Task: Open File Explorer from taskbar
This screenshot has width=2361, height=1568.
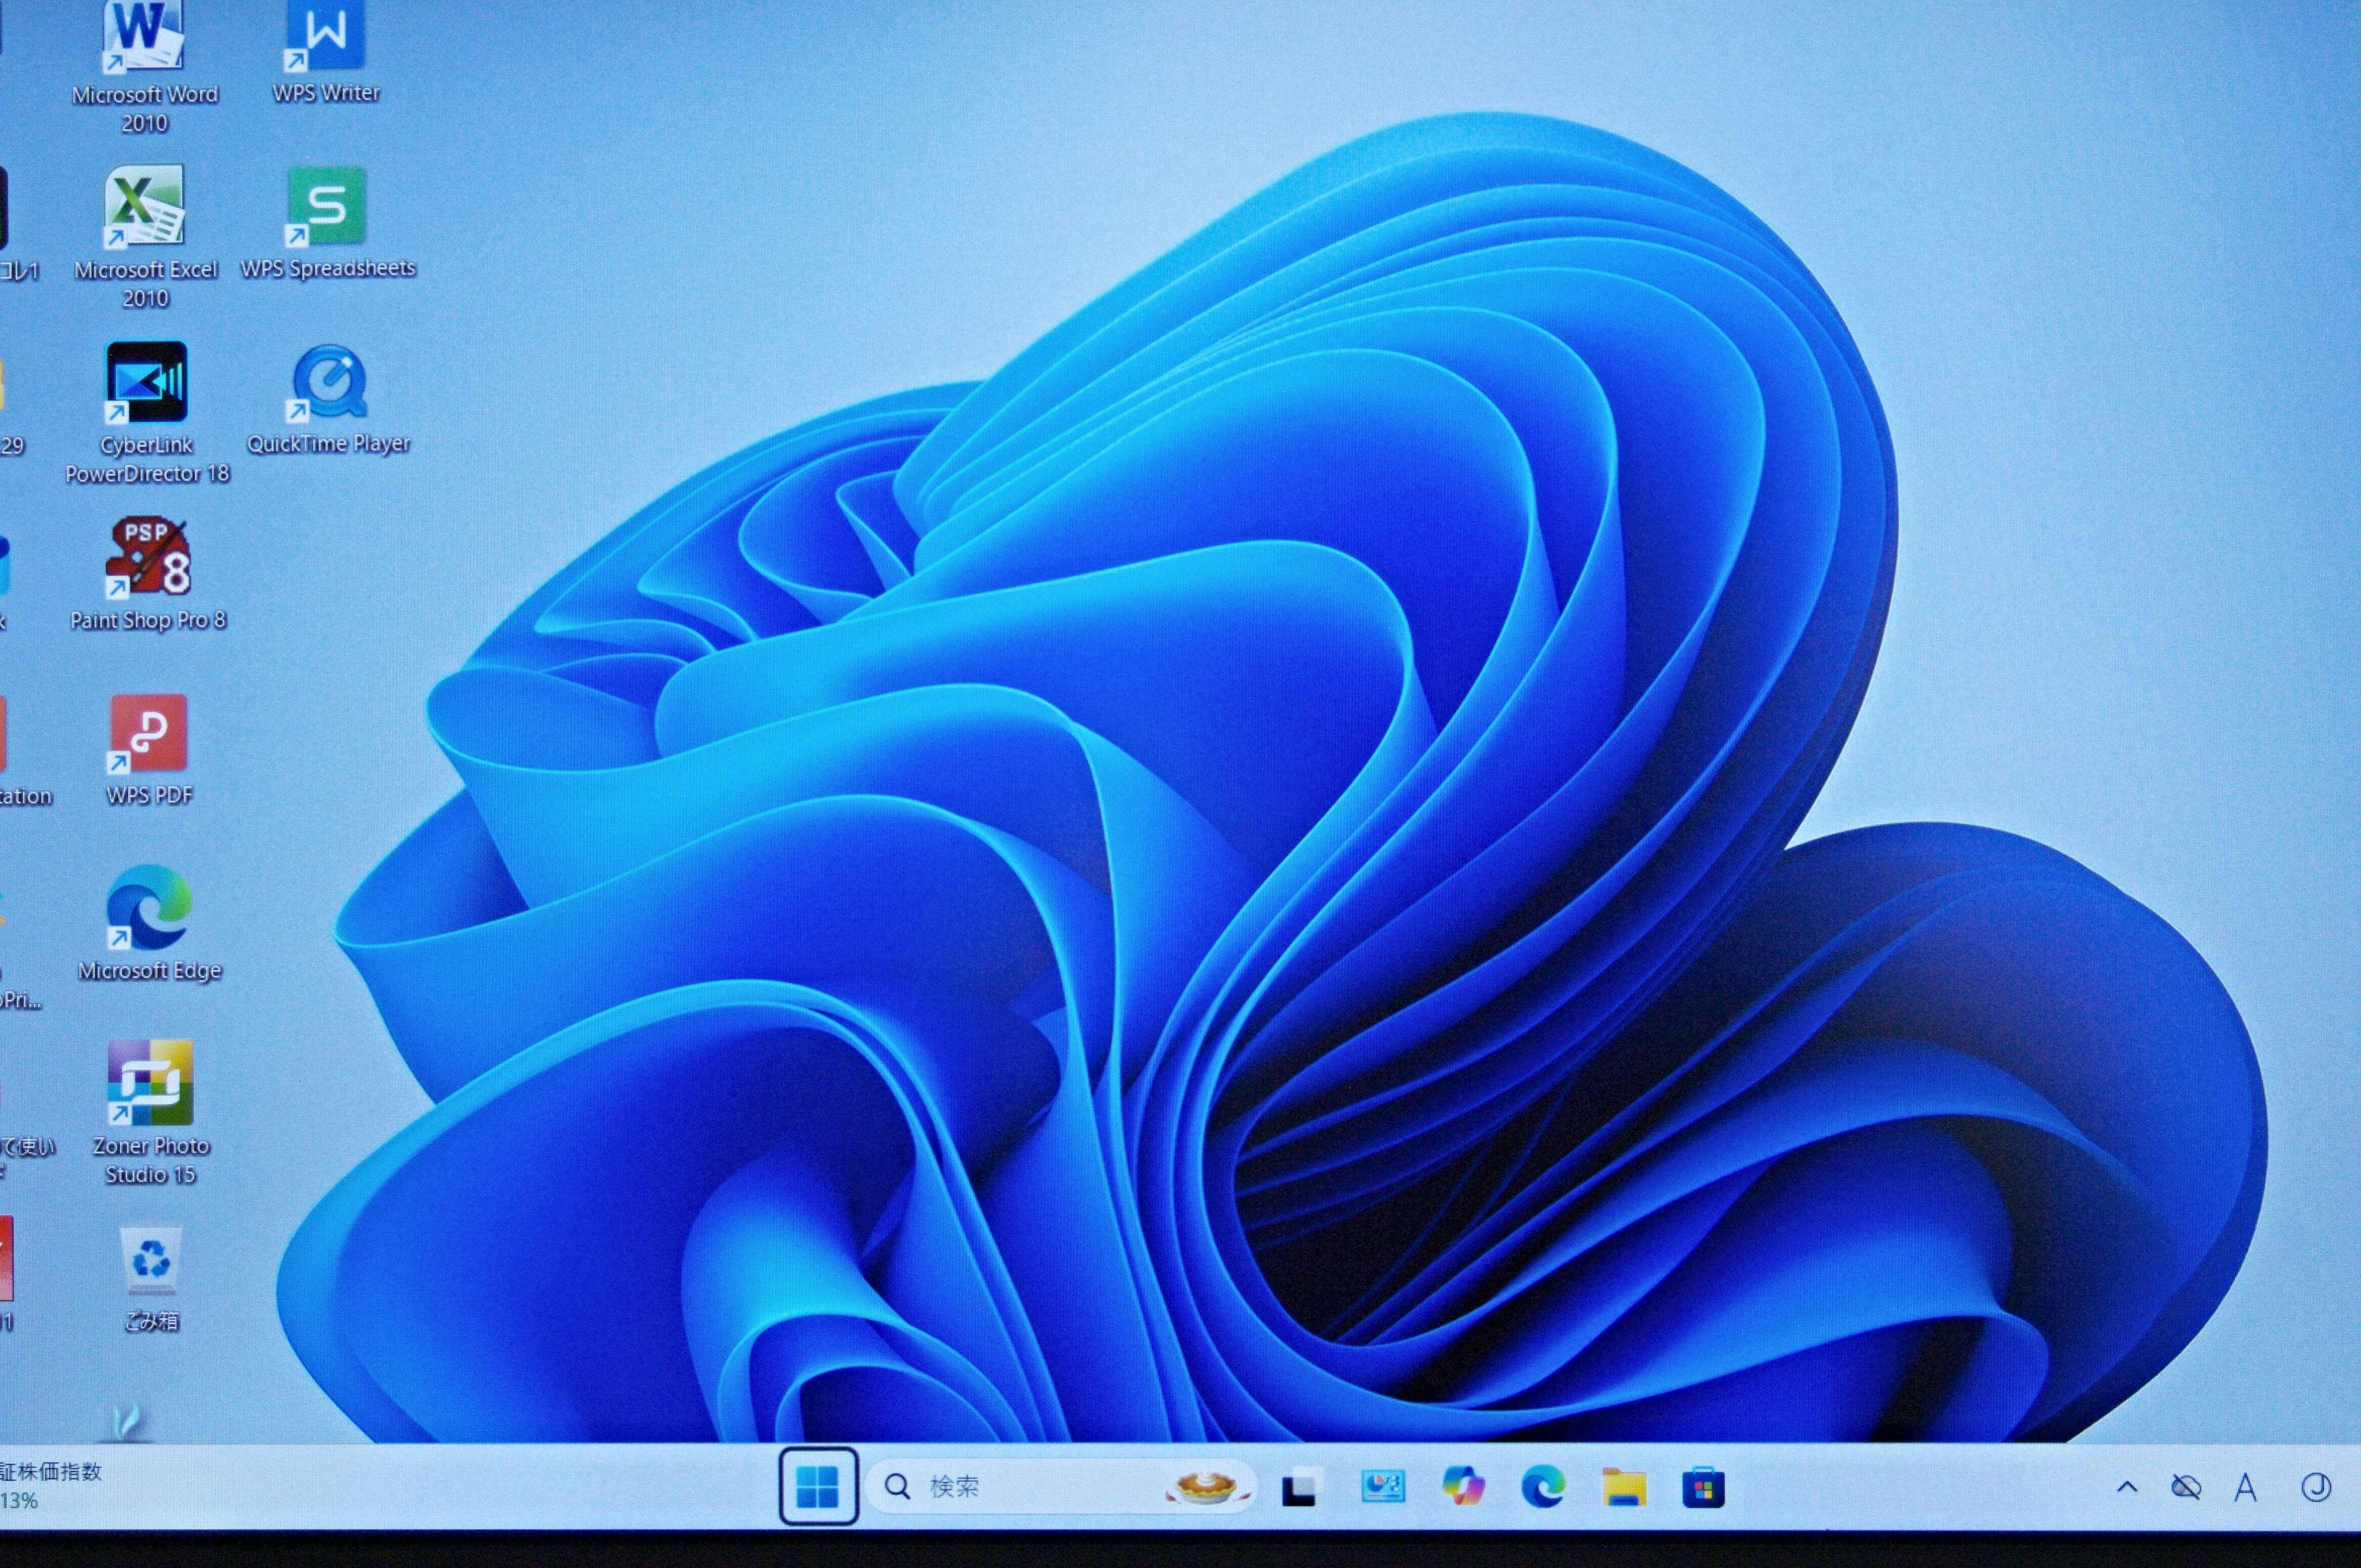Action: pyautogui.click(x=1623, y=1488)
